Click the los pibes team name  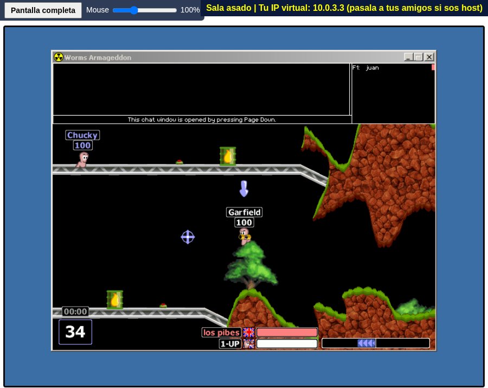click(x=221, y=332)
